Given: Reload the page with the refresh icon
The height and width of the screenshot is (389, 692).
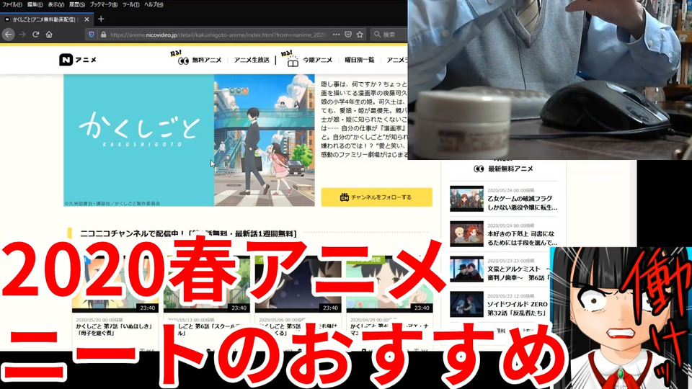Looking at the screenshot, I should [36, 35].
